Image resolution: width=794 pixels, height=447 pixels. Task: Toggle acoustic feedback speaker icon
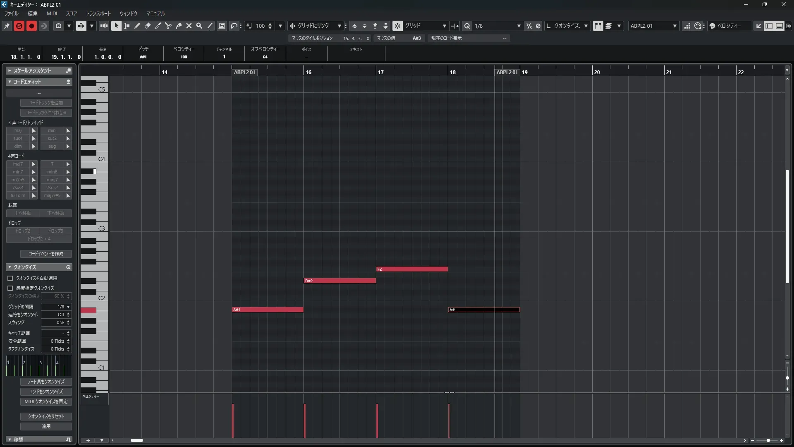104,26
